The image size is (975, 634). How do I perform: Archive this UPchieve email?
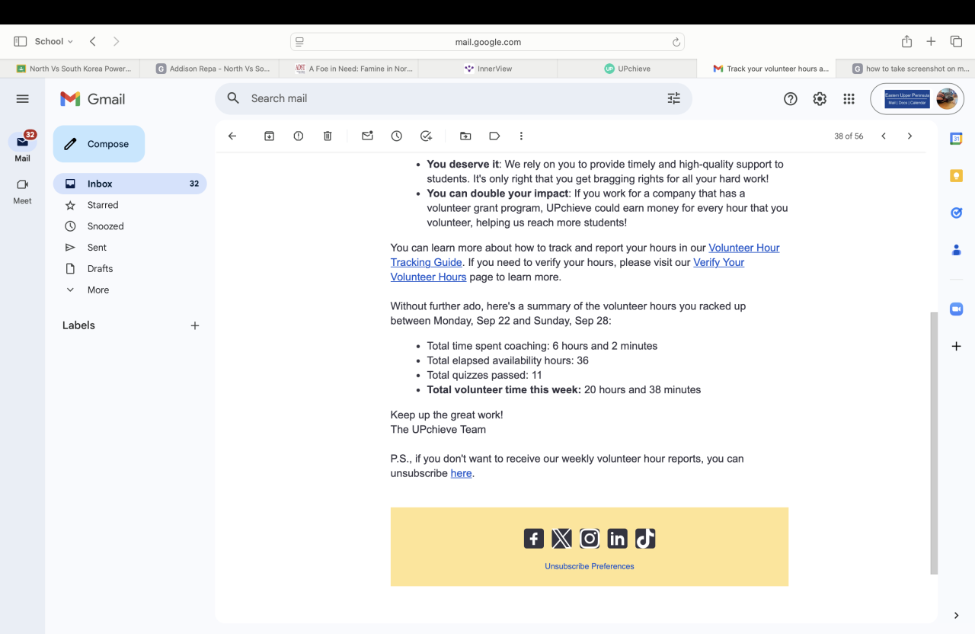click(x=269, y=136)
